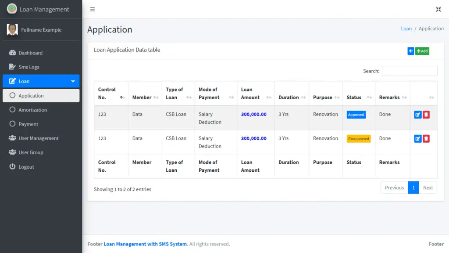
Task: Toggle the sidebar with the hamburger icon
Action: coord(92,9)
